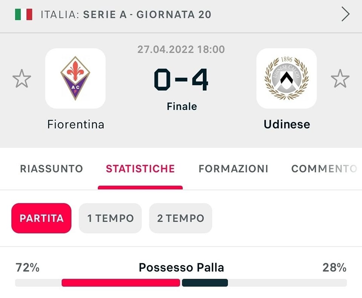Go to the Commento tab
The width and height of the screenshot is (362, 298).
tap(324, 169)
